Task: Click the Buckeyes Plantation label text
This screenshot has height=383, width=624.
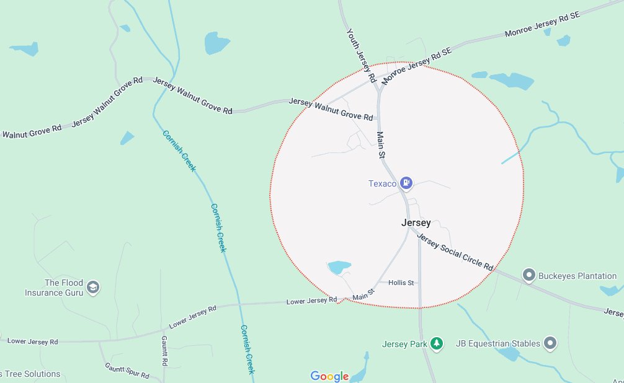Action: click(577, 276)
